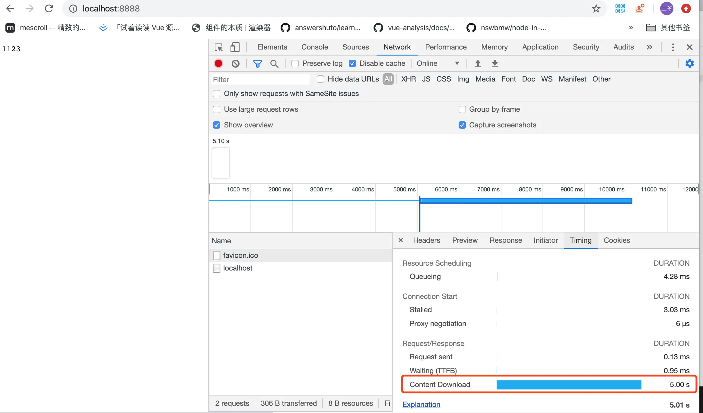Expand hidden bookmarks chevron
This screenshot has width=703, height=413.
(631, 28)
